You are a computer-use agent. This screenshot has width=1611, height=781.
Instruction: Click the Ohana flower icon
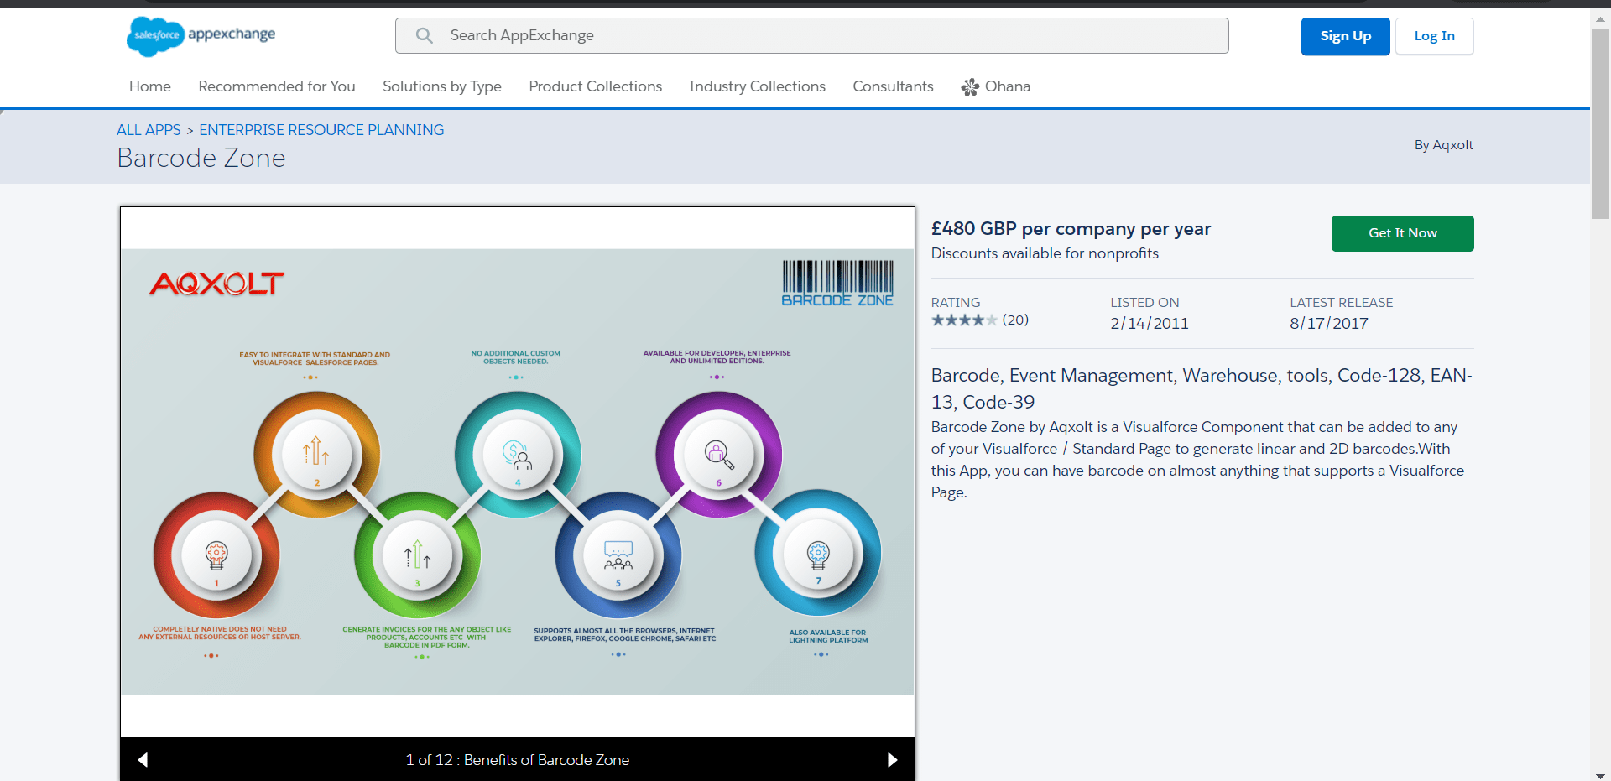(x=970, y=87)
